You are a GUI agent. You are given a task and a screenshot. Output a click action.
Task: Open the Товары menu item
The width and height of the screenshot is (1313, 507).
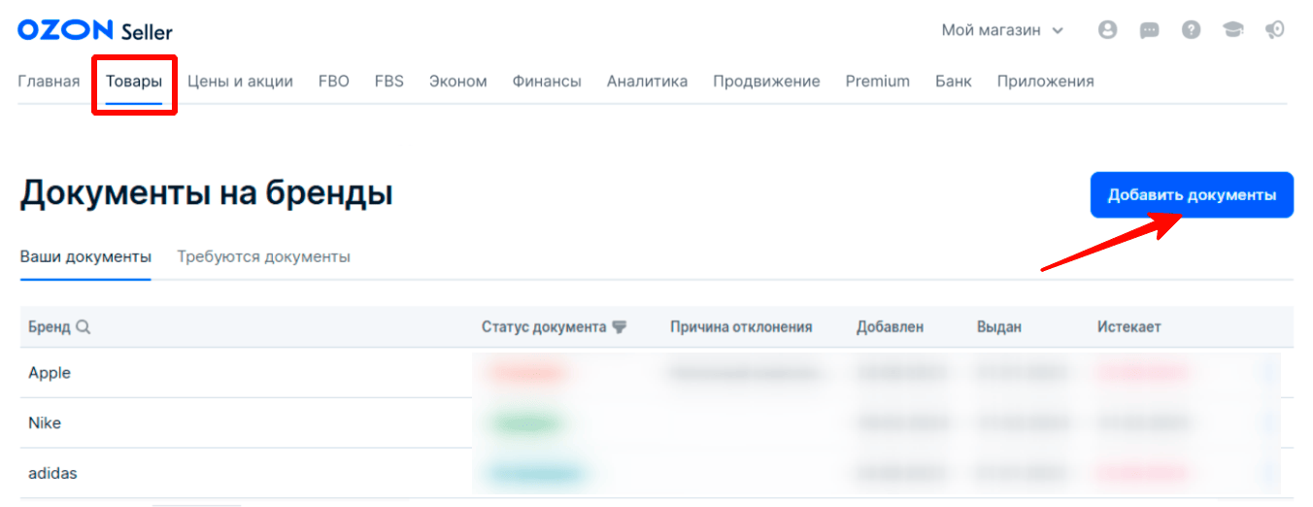point(134,82)
